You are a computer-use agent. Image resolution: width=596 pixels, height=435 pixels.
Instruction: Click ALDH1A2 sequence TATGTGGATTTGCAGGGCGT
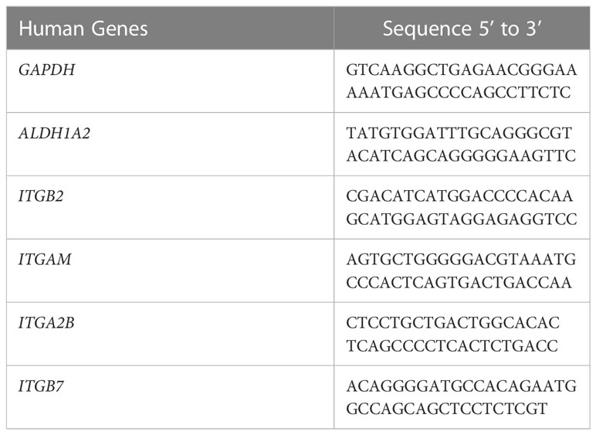(x=459, y=134)
